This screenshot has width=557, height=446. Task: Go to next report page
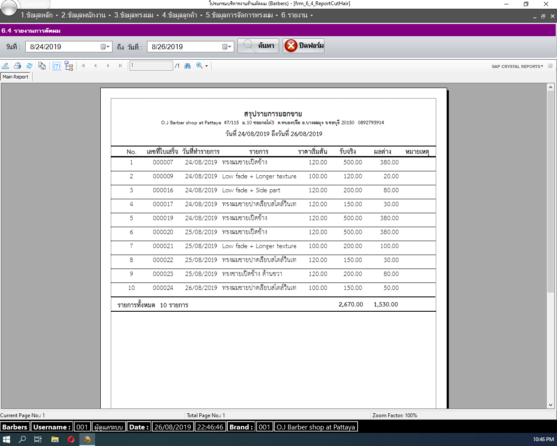click(108, 66)
